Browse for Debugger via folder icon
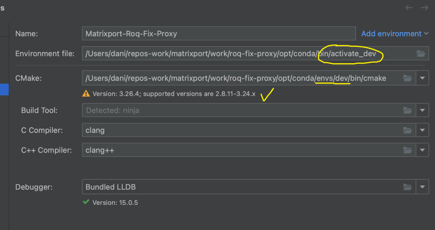This screenshot has height=230, width=435. pyautogui.click(x=407, y=187)
